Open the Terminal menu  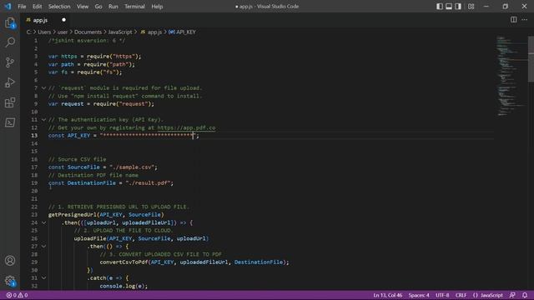(x=134, y=7)
